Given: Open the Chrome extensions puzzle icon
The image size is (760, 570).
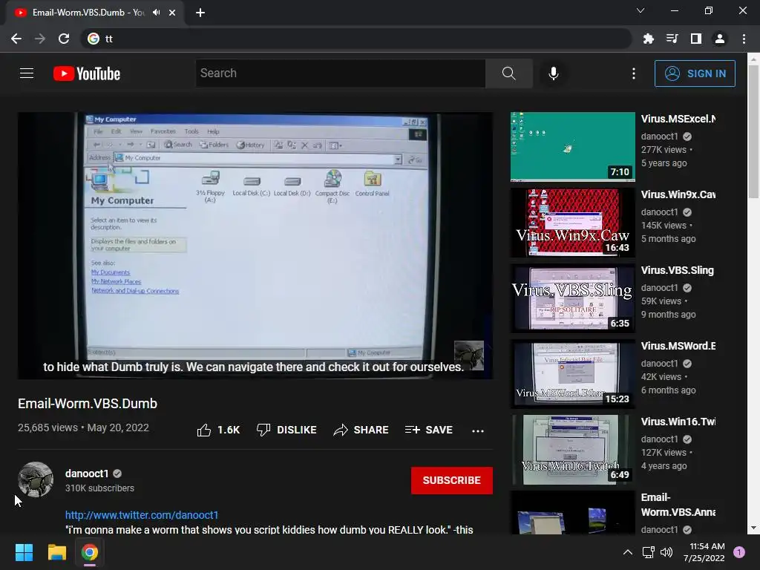Looking at the screenshot, I should [648, 39].
